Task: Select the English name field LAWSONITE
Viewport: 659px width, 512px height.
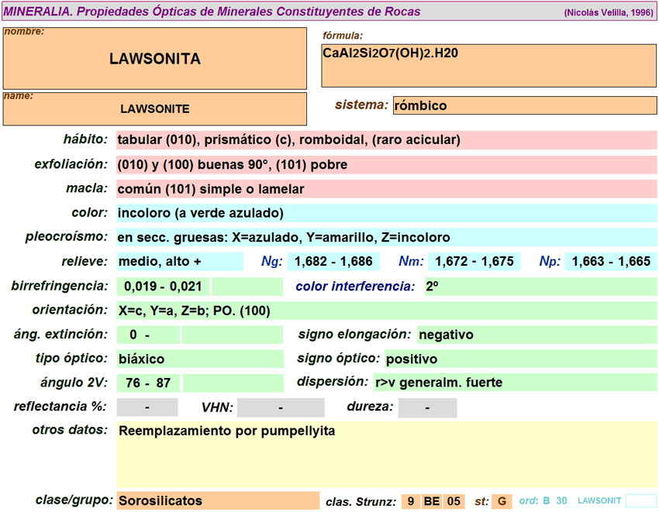Action: (x=155, y=109)
